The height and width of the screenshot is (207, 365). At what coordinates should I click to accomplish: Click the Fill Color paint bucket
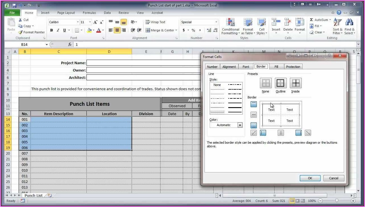pos(89,30)
